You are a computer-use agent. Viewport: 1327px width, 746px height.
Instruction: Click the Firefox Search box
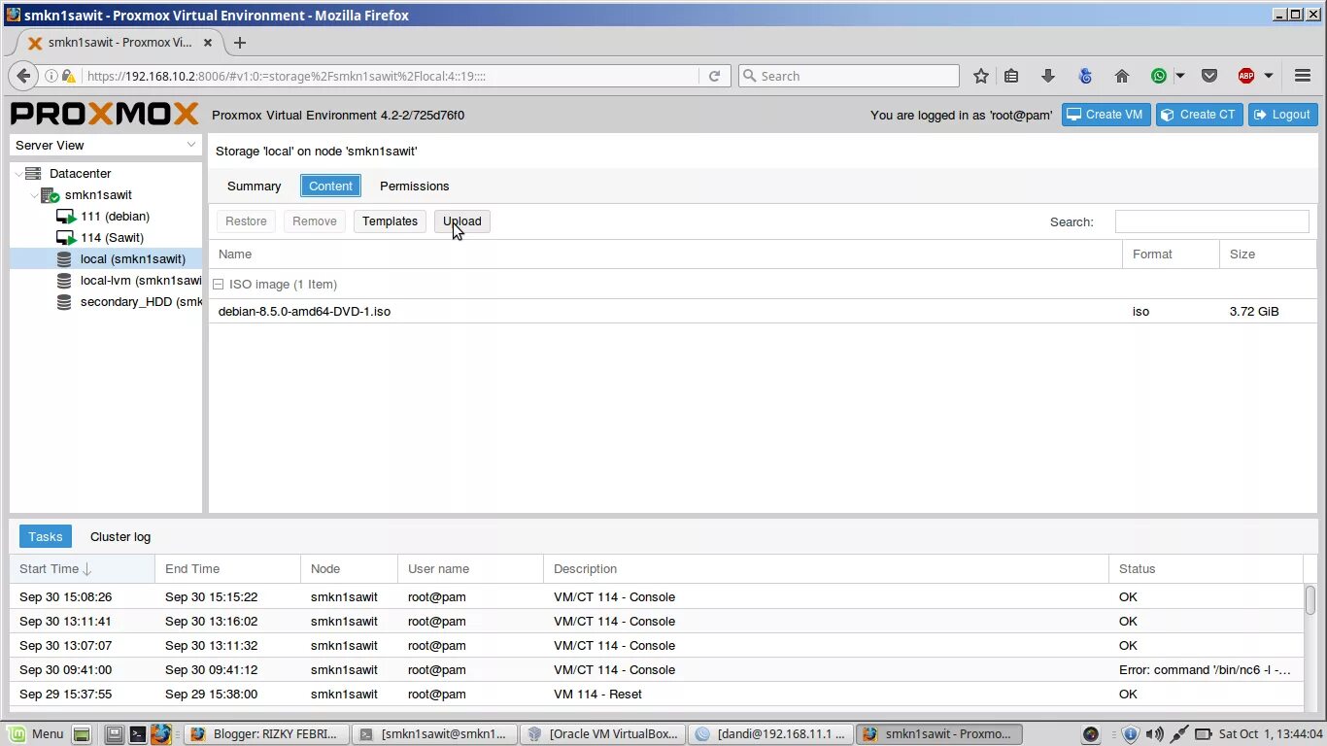click(848, 76)
